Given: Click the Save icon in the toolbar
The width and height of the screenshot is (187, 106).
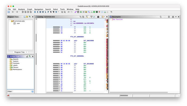Looking at the screenshot, I should pyautogui.click(x=9, y=12).
